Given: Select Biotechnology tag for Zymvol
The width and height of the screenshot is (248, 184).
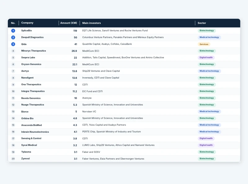Looking at the screenshot, I should (x=206, y=159).
